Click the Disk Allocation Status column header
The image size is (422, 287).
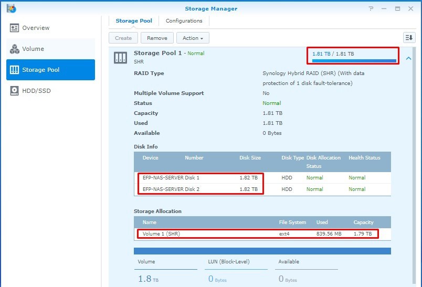(x=323, y=162)
